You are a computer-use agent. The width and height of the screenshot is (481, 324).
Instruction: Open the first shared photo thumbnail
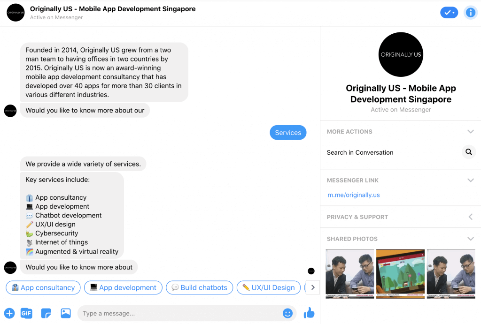pos(349,274)
